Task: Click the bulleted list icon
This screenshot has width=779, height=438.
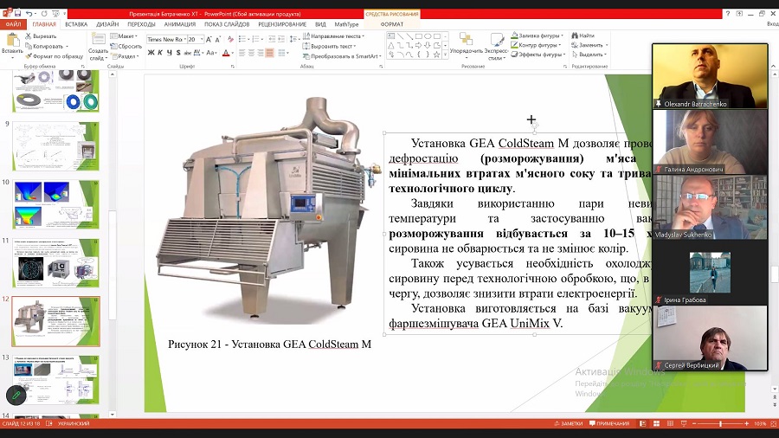Action: [242, 39]
